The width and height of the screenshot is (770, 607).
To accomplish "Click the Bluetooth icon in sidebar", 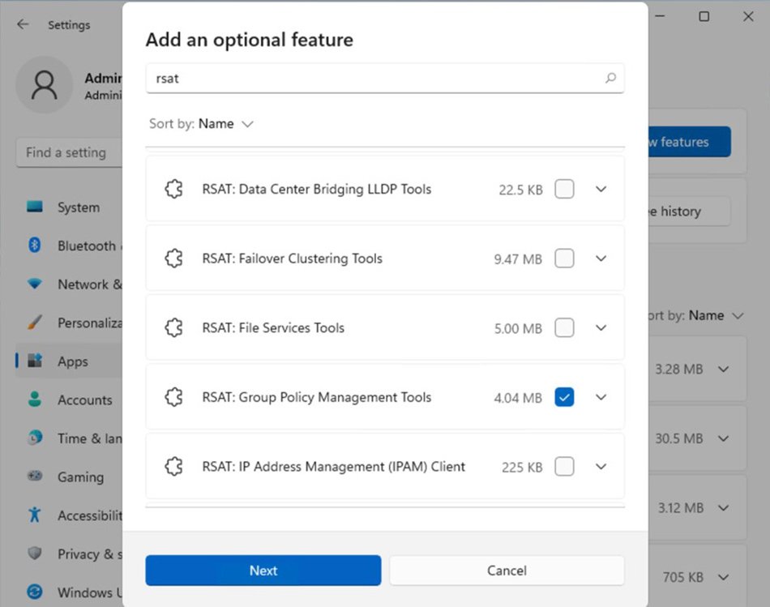I will pyautogui.click(x=34, y=246).
